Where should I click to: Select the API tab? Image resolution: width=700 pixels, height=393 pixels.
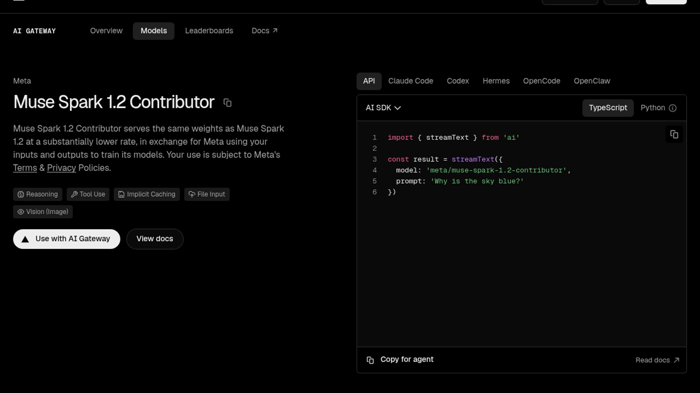click(369, 81)
